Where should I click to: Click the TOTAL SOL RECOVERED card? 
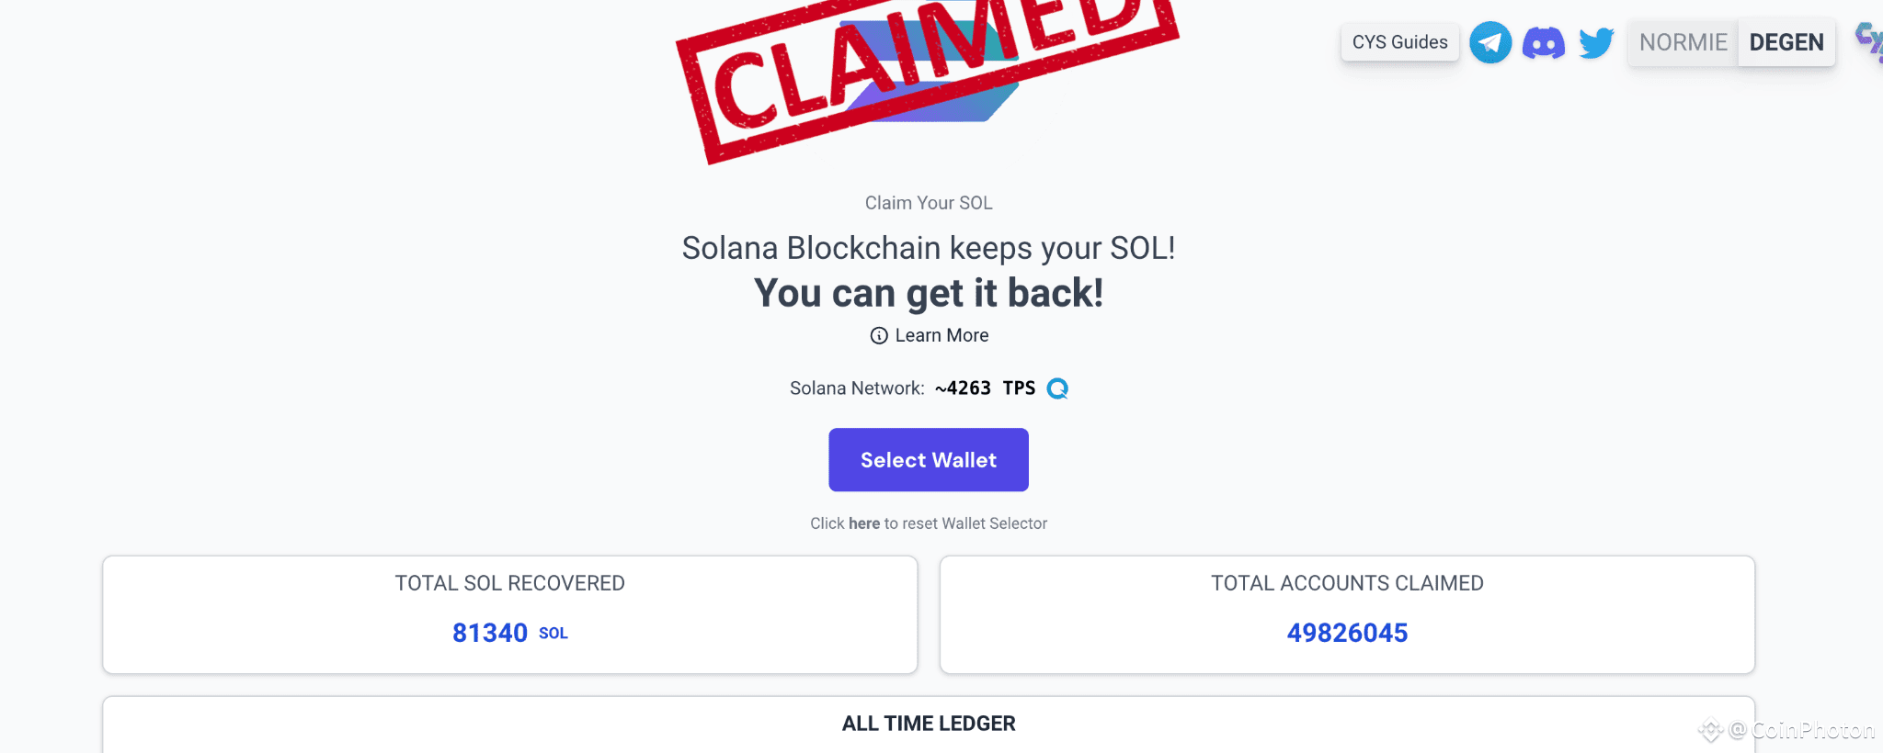click(x=509, y=613)
